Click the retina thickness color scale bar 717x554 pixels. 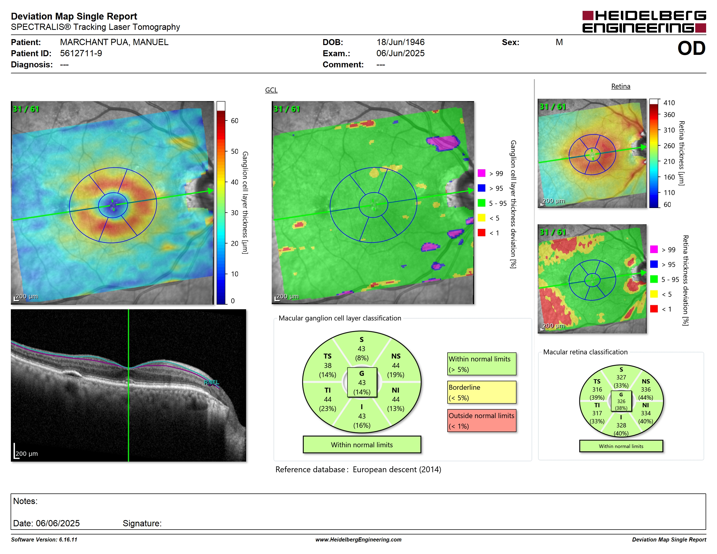pyautogui.click(x=654, y=153)
